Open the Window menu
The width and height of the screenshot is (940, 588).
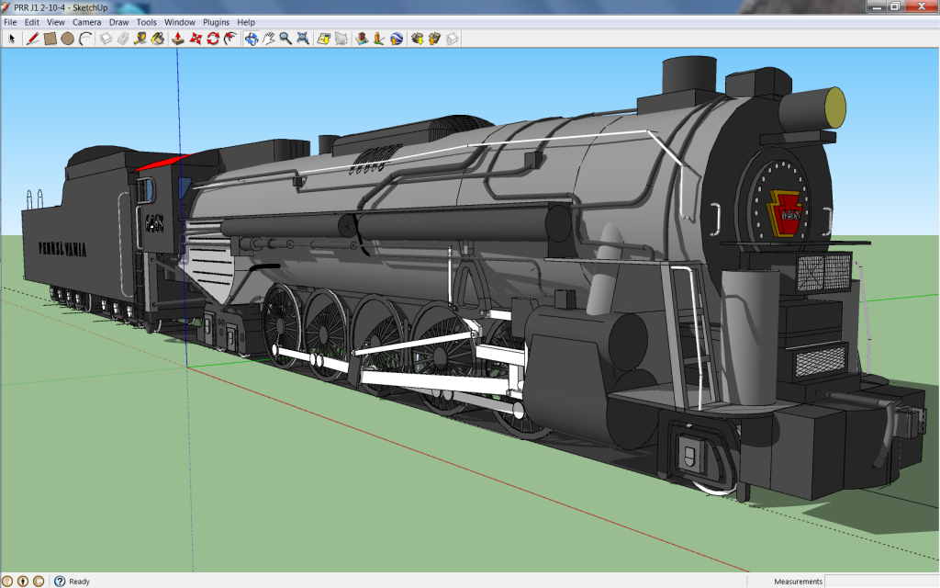point(180,22)
